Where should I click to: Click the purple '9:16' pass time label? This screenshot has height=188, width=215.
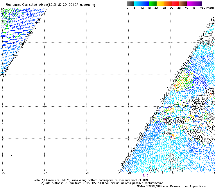(x=145, y=176)
